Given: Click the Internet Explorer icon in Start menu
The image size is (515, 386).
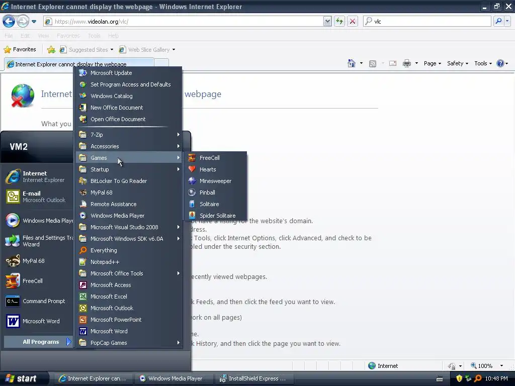Looking at the screenshot, I should pyautogui.click(x=13, y=176).
